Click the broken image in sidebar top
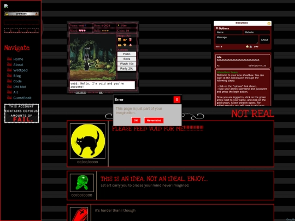295x221 pixels. (6, 6)
